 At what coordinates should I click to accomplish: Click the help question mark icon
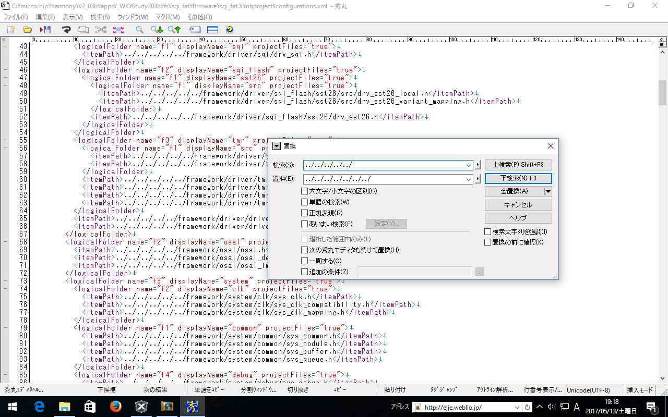pyautogui.click(x=230, y=30)
